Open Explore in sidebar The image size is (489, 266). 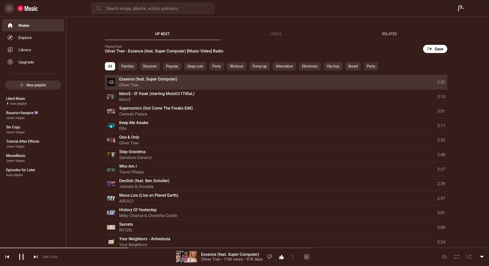click(x=33, y=37)
